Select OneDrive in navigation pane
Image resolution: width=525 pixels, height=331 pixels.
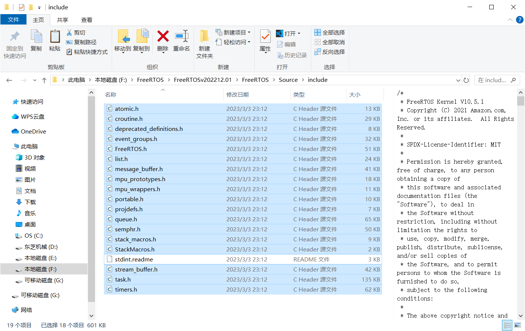[x=34, y=132]
